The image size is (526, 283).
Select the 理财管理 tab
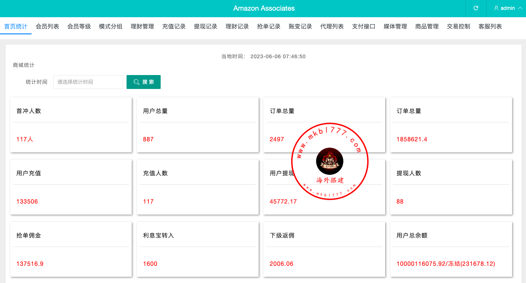[142, 26]
